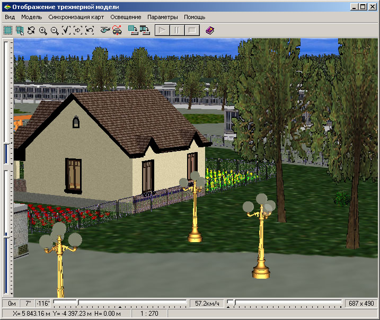Click the -116° heading status field

tap(43, 303)
